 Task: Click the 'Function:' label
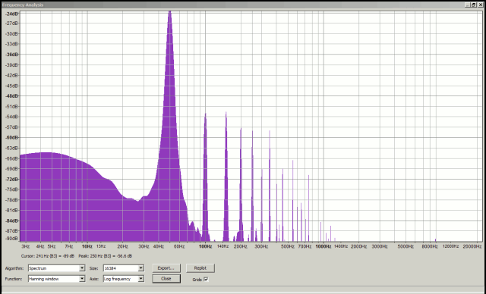14,279
